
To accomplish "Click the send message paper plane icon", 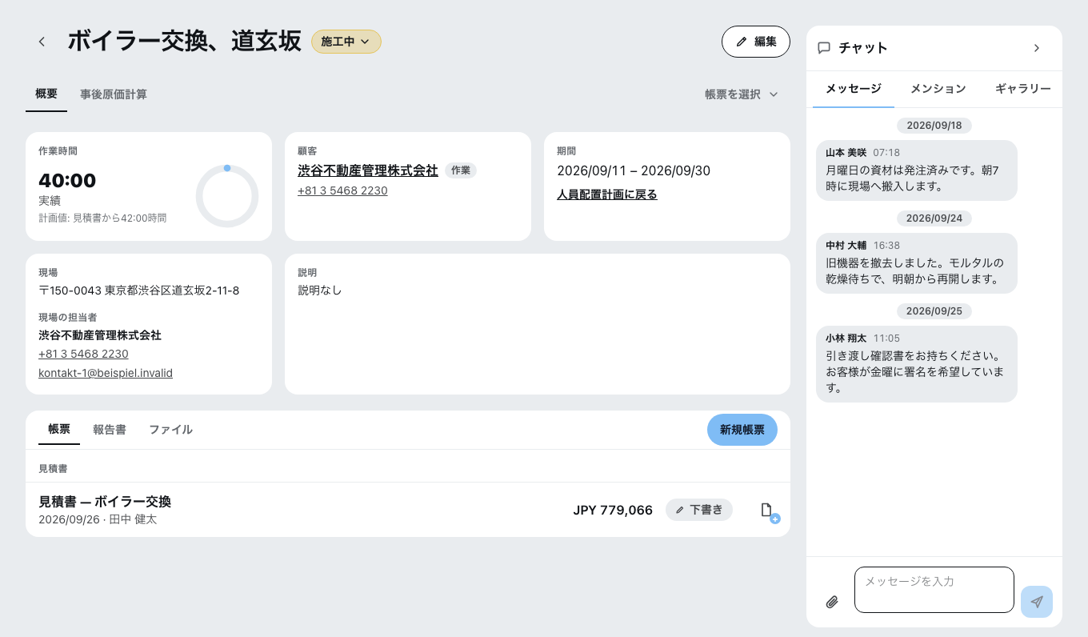I will click(x=1037, y=602).
